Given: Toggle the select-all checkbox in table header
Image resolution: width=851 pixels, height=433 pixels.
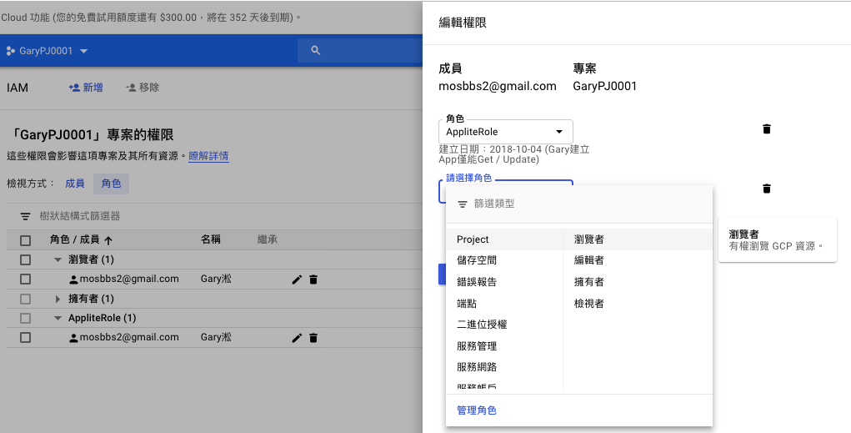Looking at the screenshot, I should coord(26,240).
